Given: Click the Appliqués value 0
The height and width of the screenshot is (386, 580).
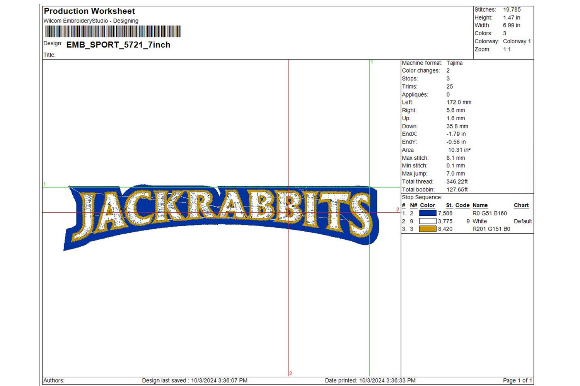Looking at the screenshot, I should coord(448,95).
